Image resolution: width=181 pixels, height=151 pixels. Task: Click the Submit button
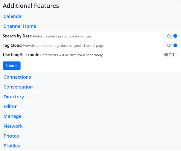[x=12, y=66]
